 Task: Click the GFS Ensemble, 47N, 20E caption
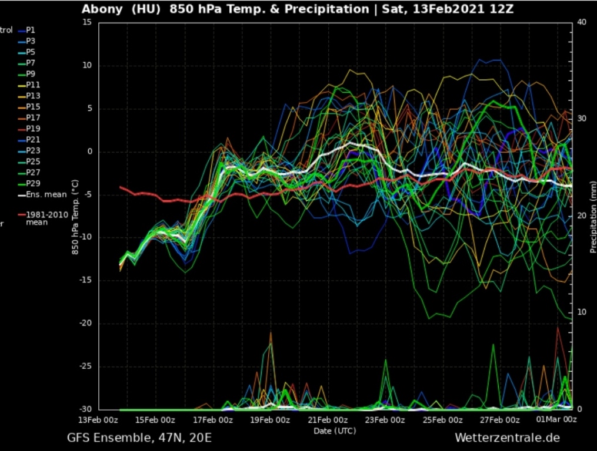tap(139, 438)
